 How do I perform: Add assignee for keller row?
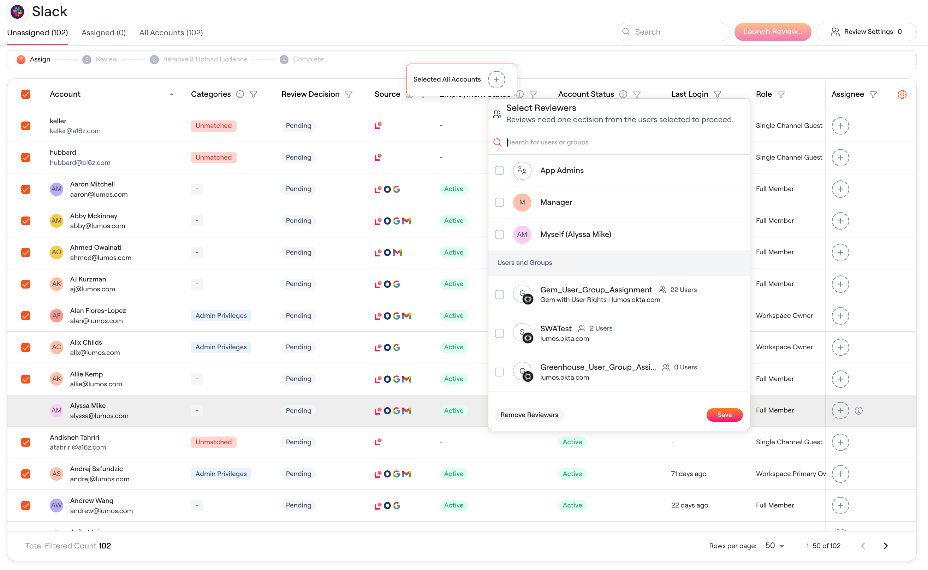point(840,125)
